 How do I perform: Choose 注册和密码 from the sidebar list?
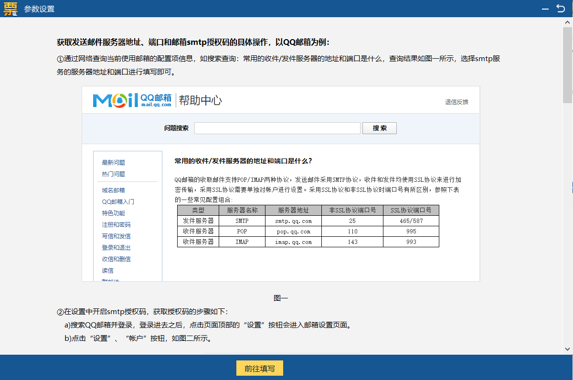[x=116, y=225]
